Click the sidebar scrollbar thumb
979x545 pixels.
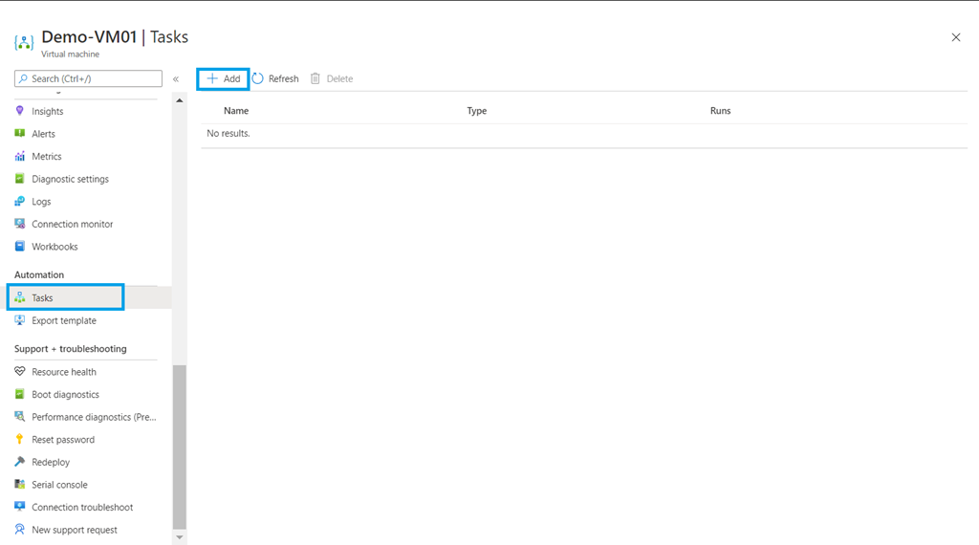click(x=180, y=447)
